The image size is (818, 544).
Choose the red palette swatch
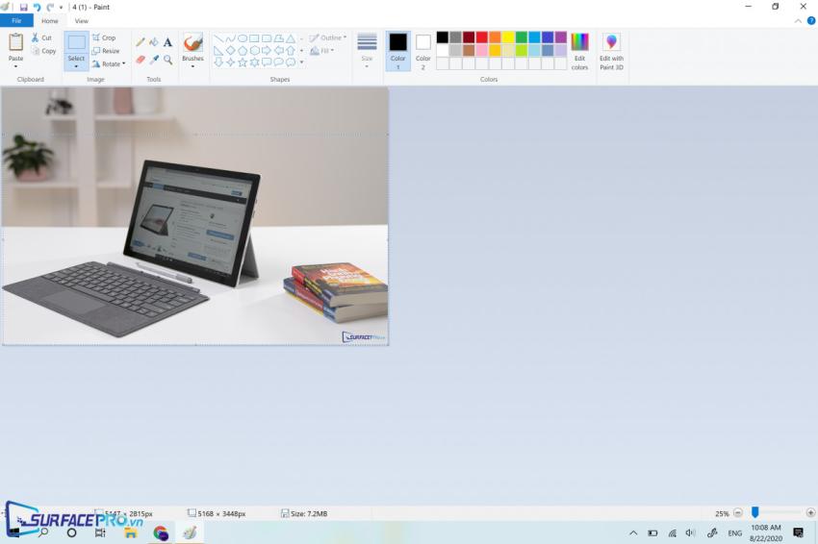482,37
